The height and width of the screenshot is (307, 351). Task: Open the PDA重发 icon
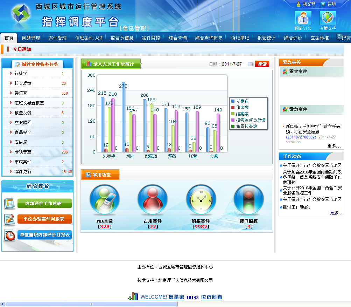pos(105,199)
